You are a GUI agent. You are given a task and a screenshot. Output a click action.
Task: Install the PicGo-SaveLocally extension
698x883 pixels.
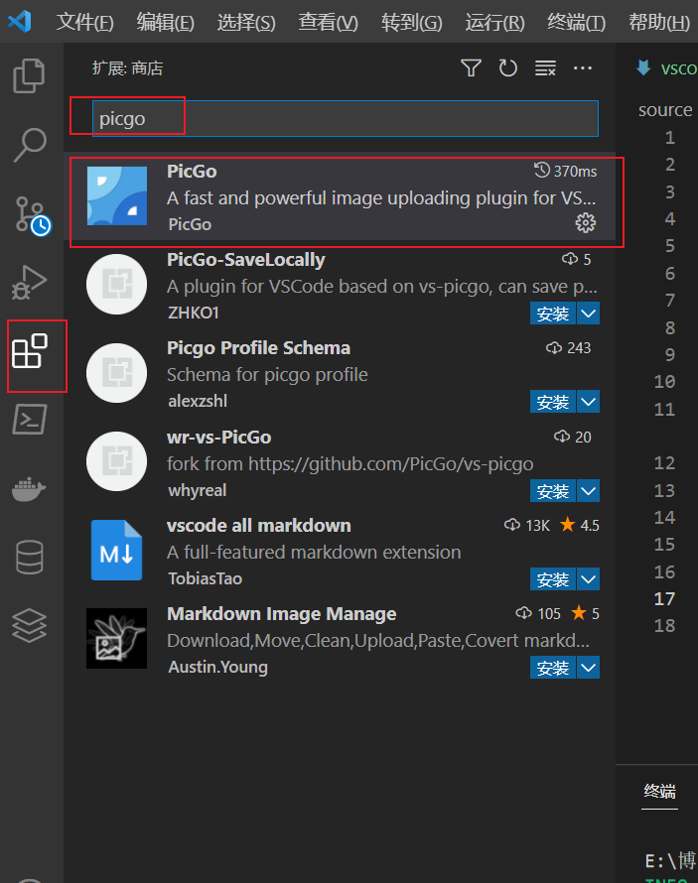pos(553,314)
